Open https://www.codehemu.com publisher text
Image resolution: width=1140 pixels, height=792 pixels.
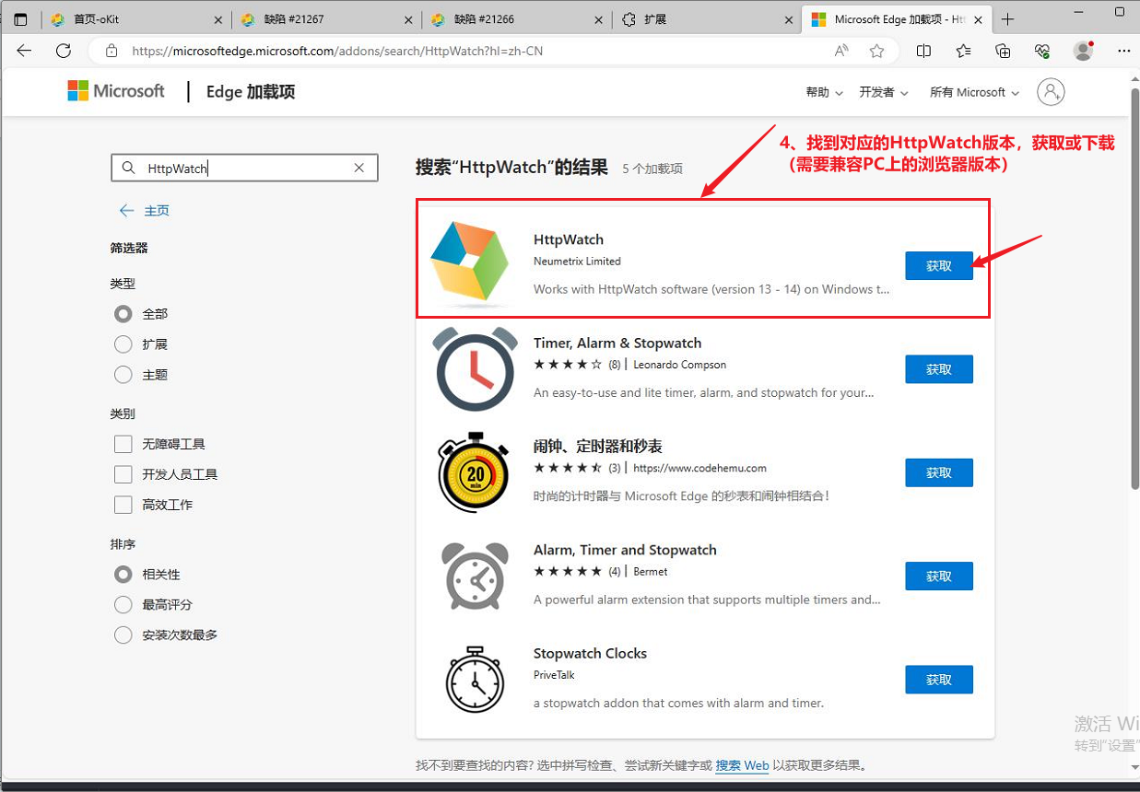pos(700,468)
